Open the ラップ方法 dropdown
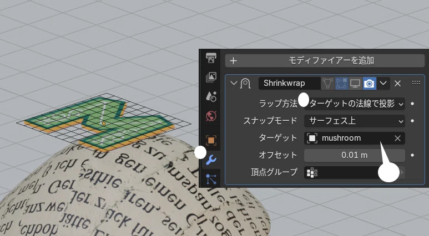 pos(354,104)
